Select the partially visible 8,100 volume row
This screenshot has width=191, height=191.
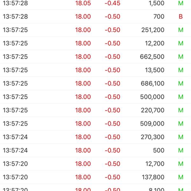pyautogui.click(x=95, y=187)
